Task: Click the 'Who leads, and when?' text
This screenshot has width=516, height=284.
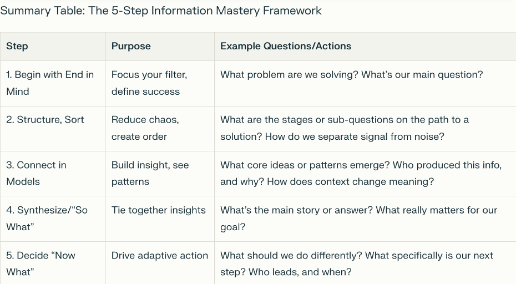Action: (x=300, y=272)
